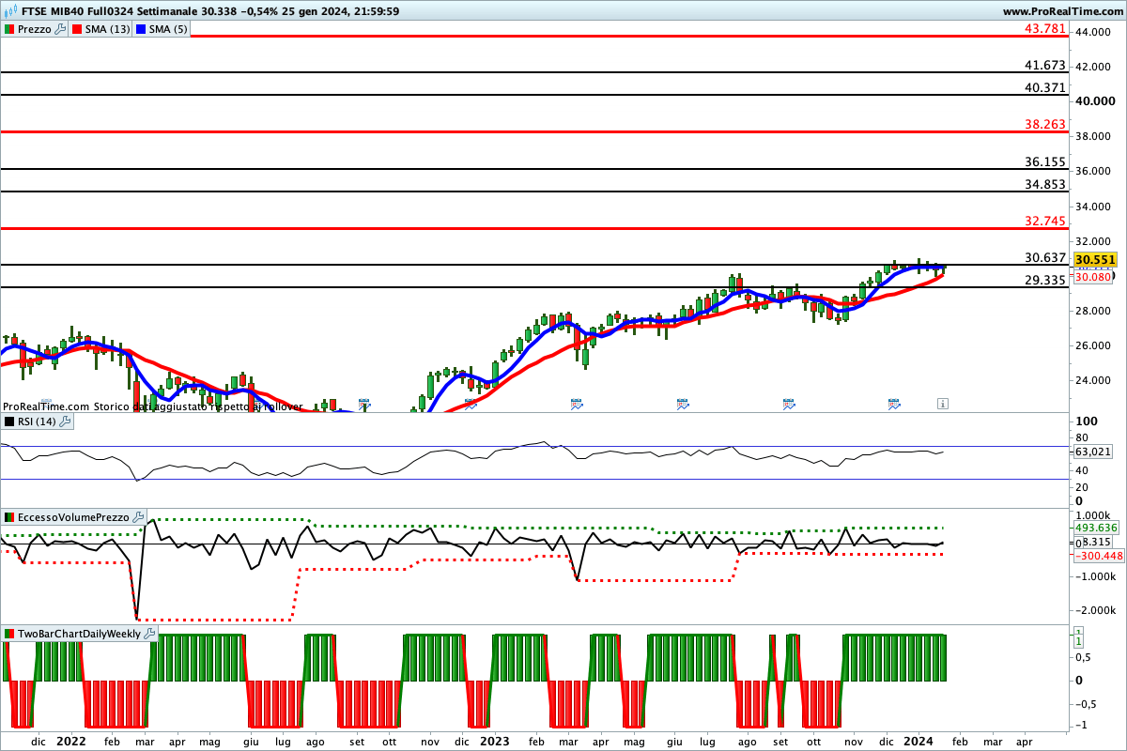The height and width of the screenshot is (751, 1127).
Task: Click the info icon above the 2024 label
Action: (942, 403)
